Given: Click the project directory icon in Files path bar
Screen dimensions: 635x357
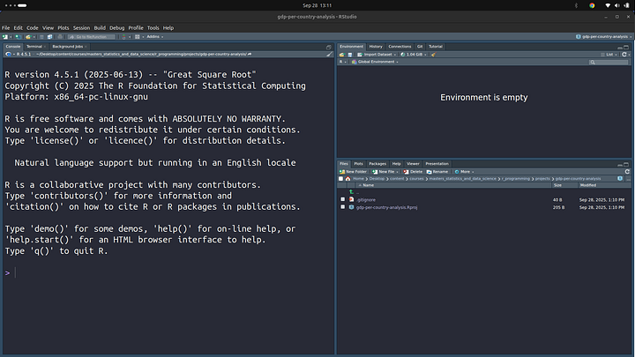Looking at the screenshot, I should pyautogui.click(x=620, y=178).
